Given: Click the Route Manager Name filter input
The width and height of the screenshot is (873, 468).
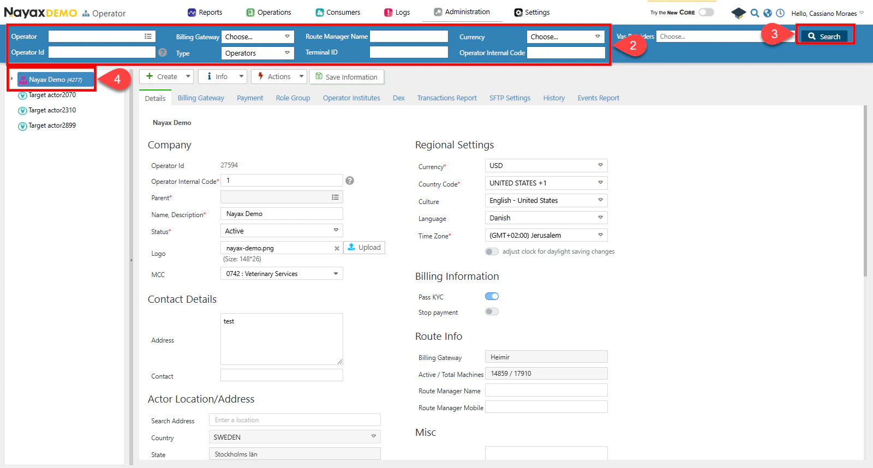Looking at the screenshot, I should click(x=409, y=36).
